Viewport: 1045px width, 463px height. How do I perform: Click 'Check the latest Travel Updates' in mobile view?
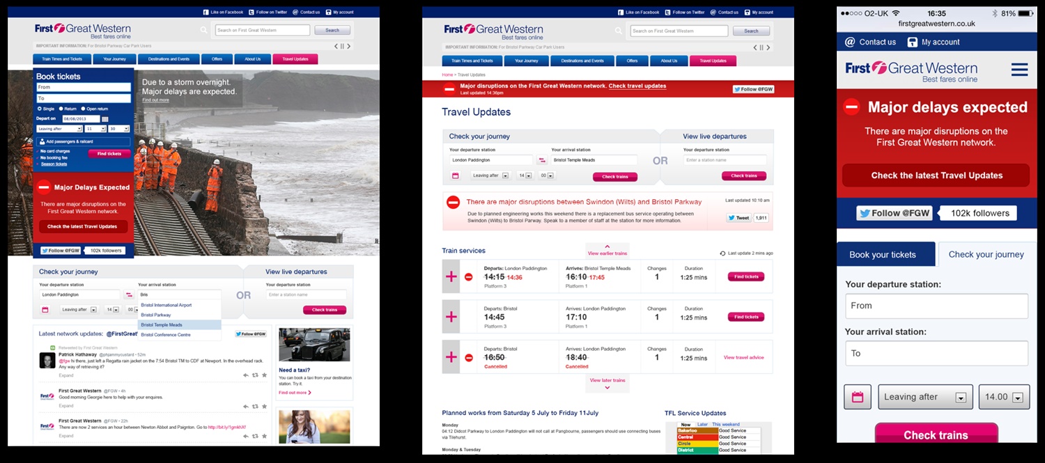pos(936,175)
